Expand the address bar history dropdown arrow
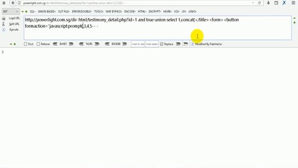Image resolution: width=298 pixels, height=168 pixels. (253, 3)
